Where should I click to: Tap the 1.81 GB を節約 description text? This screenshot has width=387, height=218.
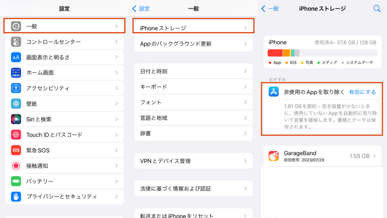330,117
